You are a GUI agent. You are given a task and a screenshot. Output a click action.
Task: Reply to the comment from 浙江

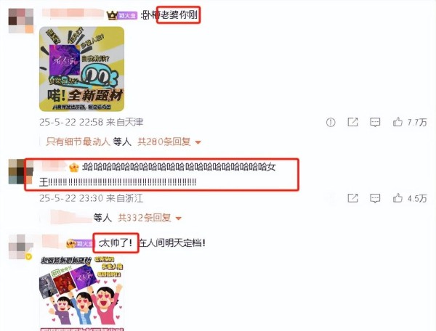[x=375, y=198]
